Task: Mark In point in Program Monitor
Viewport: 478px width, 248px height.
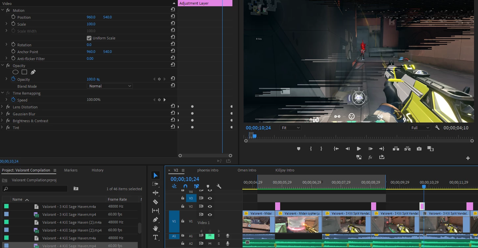Action: (x=311, y=149)
